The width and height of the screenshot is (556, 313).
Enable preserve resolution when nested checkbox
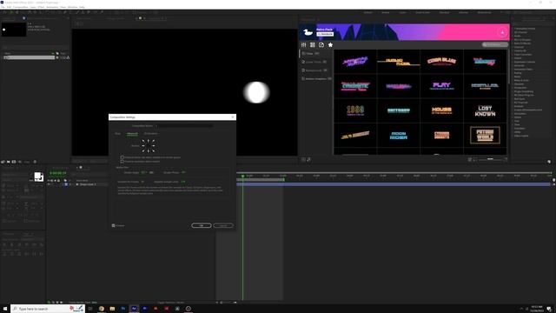122,162
